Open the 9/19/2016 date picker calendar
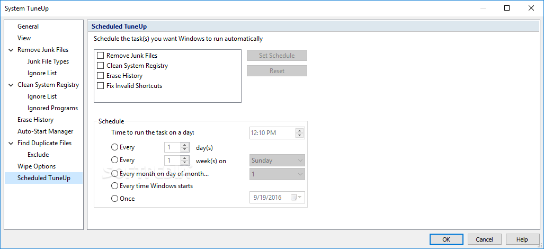This screenshot has width=544, height=249. point(297,198)
